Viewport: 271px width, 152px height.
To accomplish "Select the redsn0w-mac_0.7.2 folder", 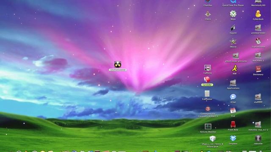I will [258, 125].
